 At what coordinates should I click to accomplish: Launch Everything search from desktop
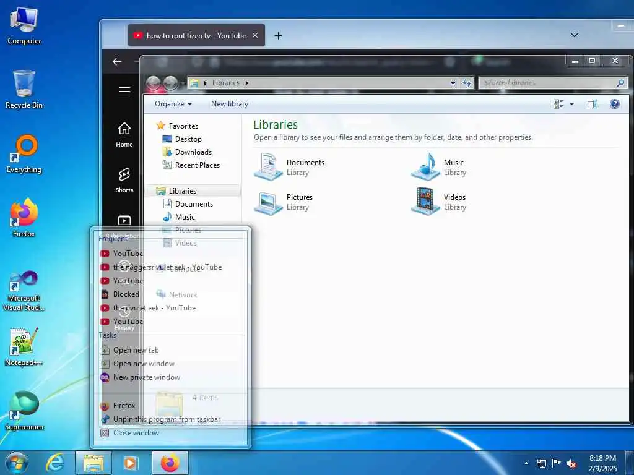coord(24,154)
